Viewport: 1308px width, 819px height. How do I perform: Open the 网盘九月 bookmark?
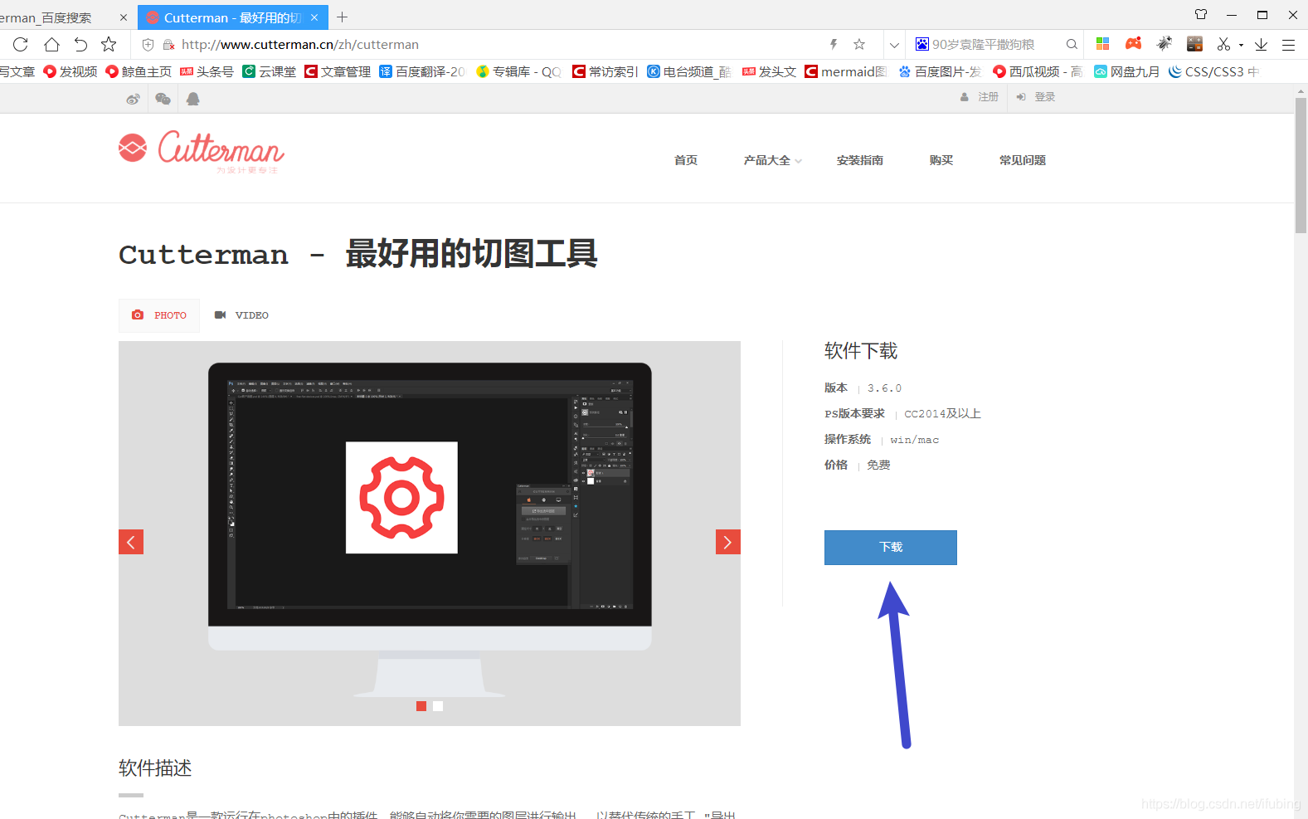[x=1126, y=72]
